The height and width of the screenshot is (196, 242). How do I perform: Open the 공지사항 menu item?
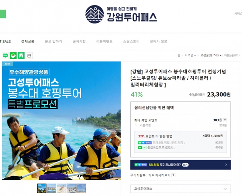point(79,41)
